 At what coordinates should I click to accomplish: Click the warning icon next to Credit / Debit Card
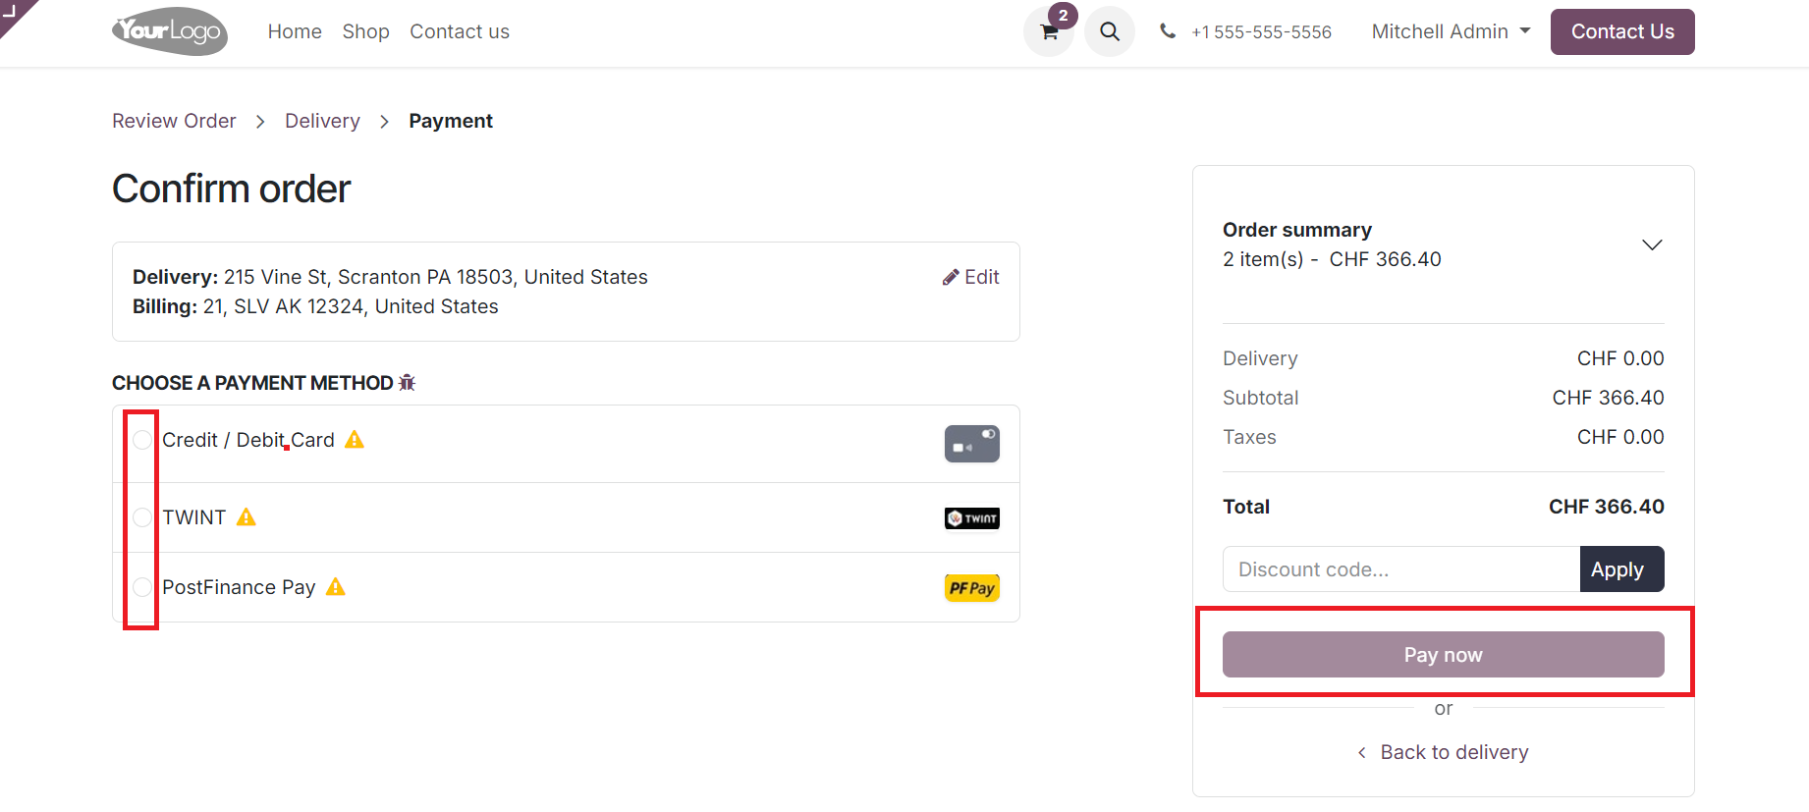pos(355,440)
